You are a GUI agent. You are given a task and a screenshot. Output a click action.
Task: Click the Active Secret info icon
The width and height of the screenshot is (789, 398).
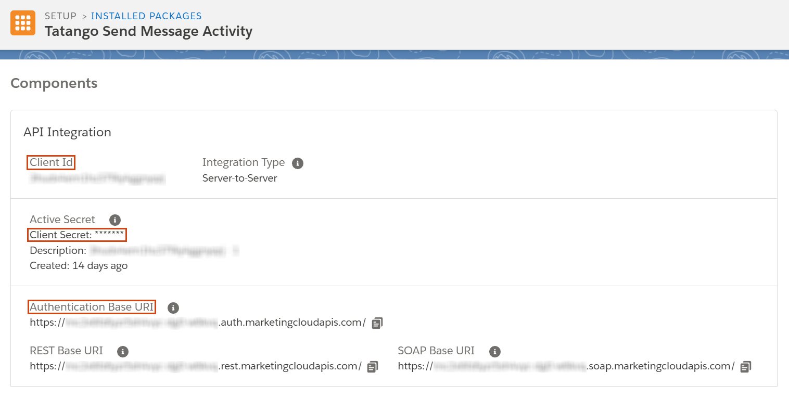115,220
